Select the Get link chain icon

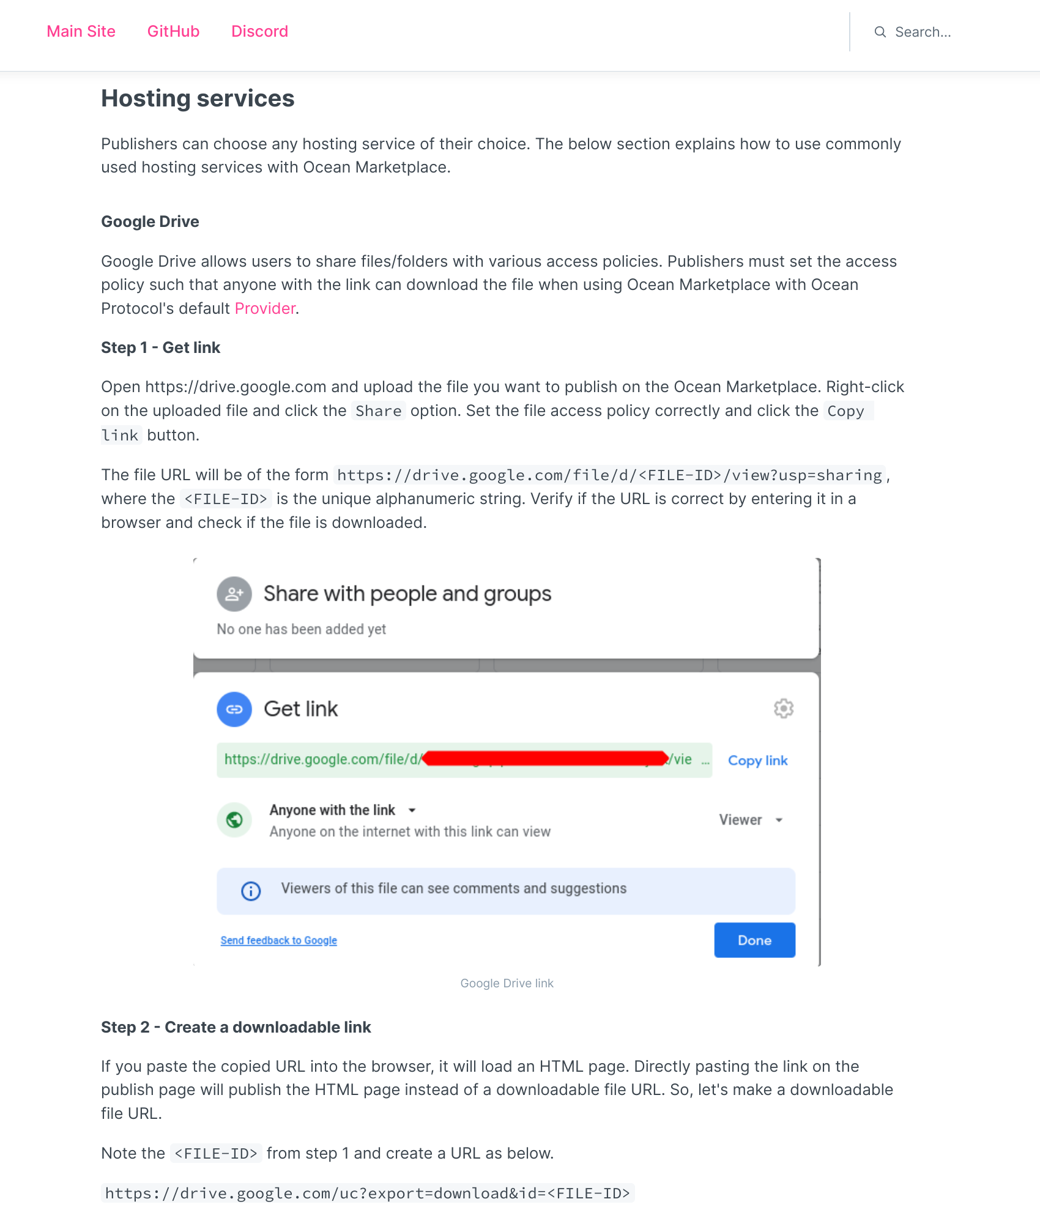click(x=234, y=709)
